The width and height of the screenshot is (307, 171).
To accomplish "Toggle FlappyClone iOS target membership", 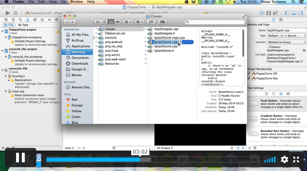I will (249, 73).
